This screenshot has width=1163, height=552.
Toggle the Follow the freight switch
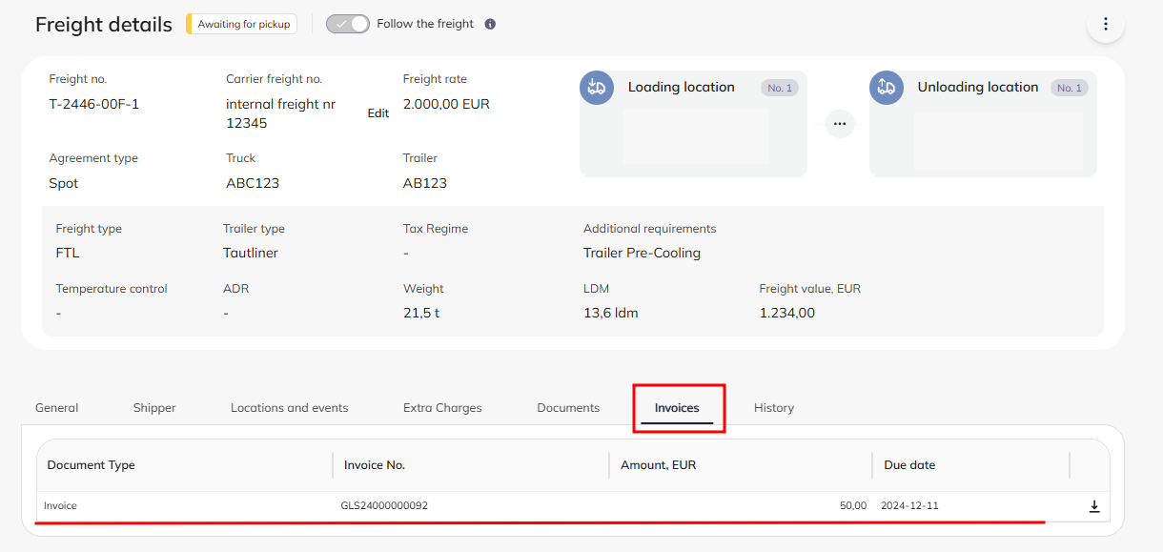coord(348,24)
